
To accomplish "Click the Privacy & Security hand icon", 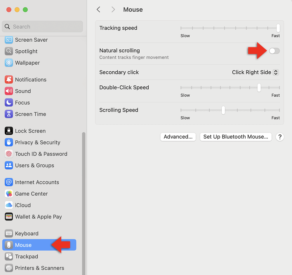I will pyautogui.click(x=9, y=142).
